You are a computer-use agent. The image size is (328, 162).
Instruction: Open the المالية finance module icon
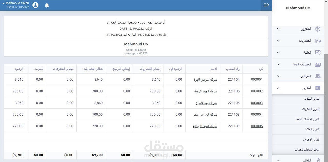point(318,52)
